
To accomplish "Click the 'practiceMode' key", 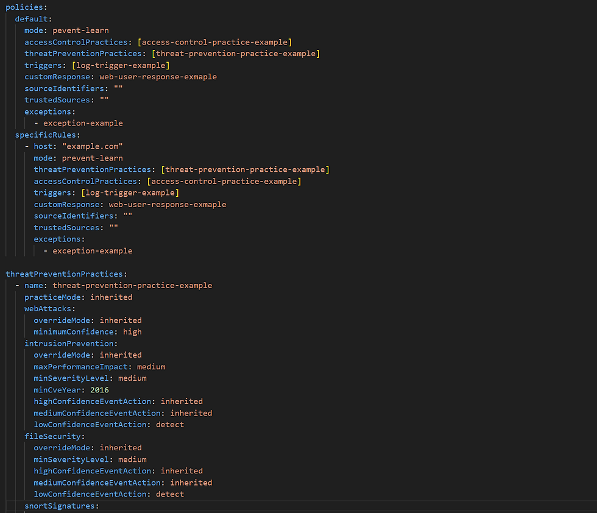I will pyautogui.click(x=52, y=297).
